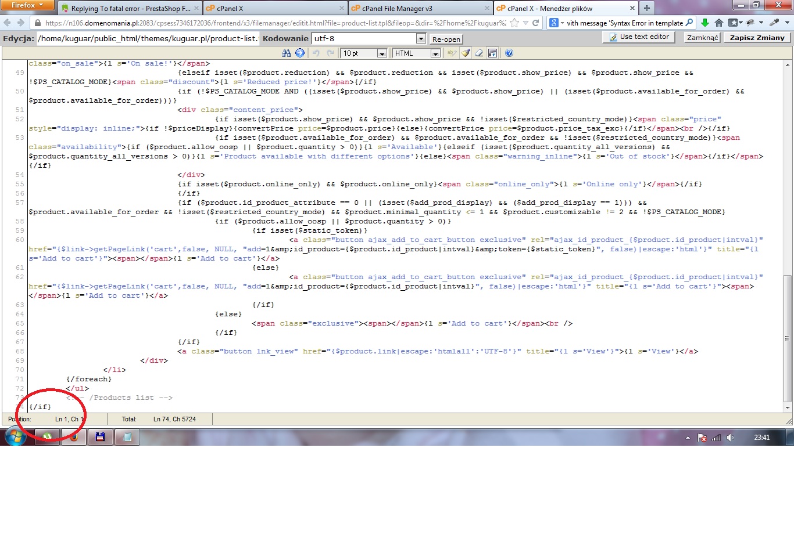
Task: Show hidden tray icons arrow
Action: tap(688, 438)
